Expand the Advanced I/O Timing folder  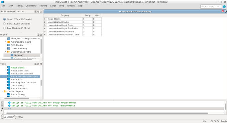coord(5,42)
